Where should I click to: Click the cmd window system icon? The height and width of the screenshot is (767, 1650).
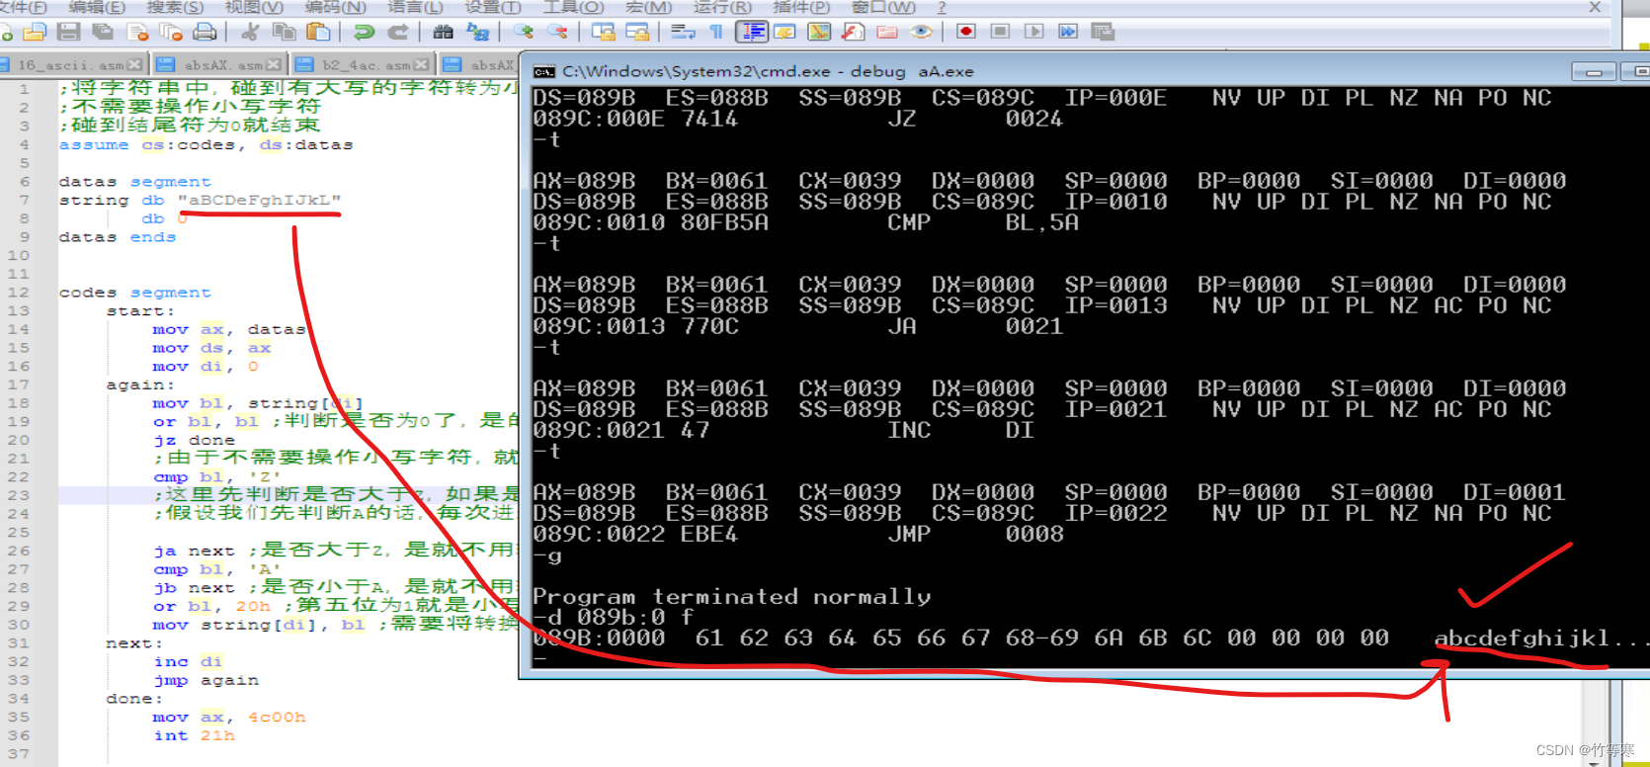pyautogui.click(x=543, y=71)
